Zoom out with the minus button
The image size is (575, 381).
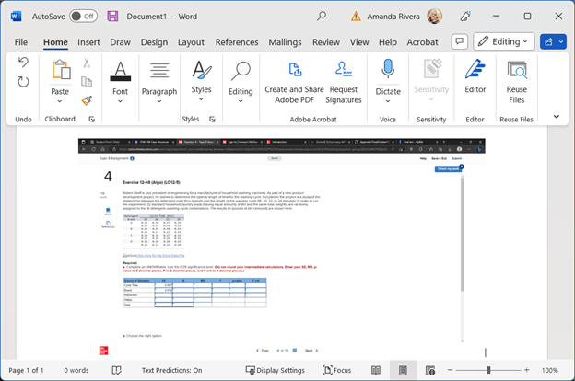pyautogui.click(x=450, y=370)
